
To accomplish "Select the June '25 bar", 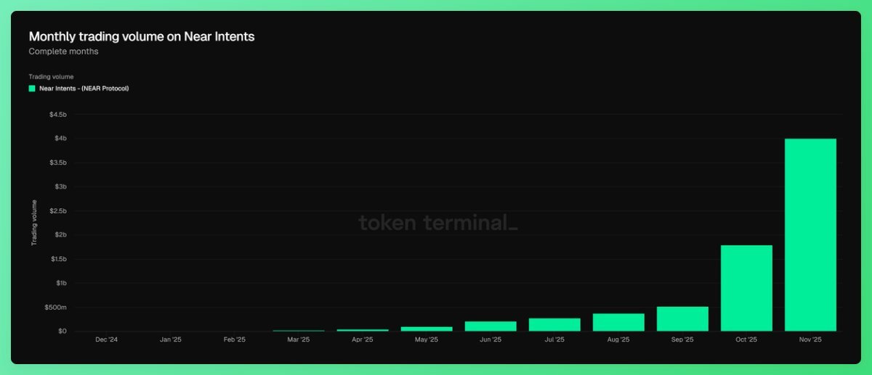I will (490, 326).
